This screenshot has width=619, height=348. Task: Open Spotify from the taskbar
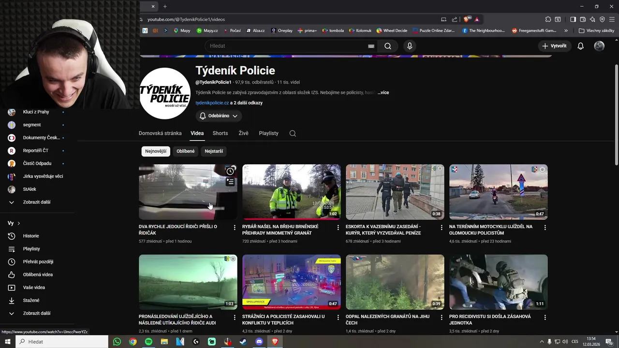(148, 342)
